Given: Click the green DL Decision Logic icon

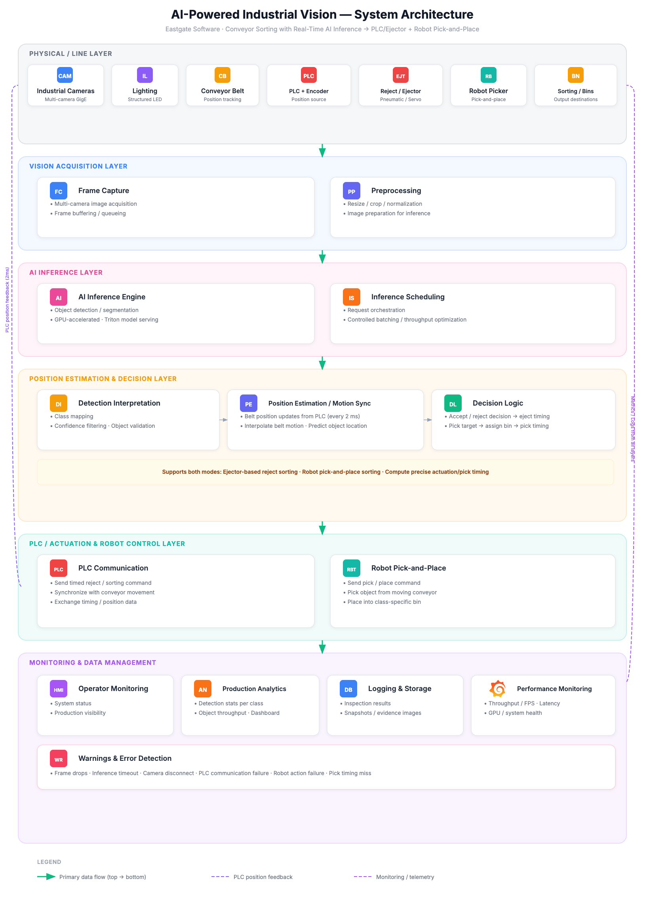Looking at the screenshot, I should coord(453,404).
